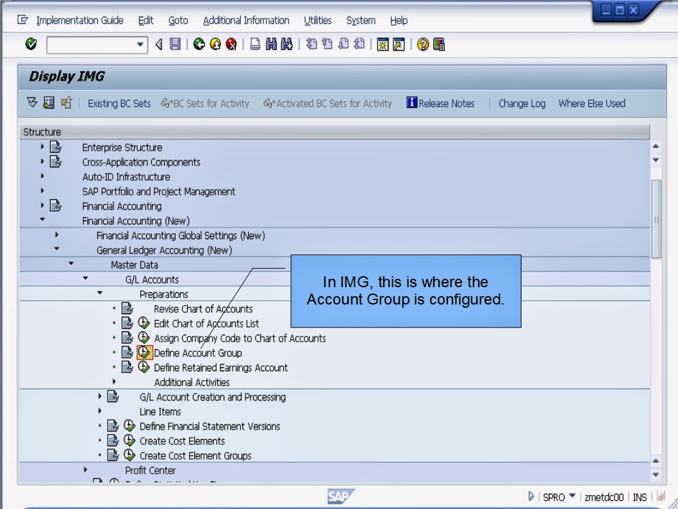This screenshot has height=509, width=678.
Task: Click the execute icon for Define Financial Statement Versions
Action: (129, 426)
